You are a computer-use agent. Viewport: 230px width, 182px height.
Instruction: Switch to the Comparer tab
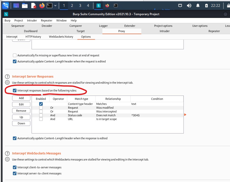coord(76,26)
